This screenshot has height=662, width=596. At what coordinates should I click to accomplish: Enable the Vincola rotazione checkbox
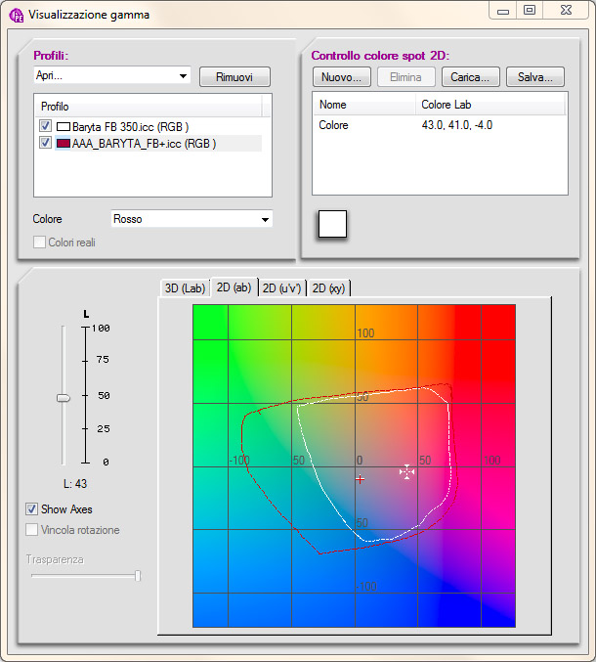click(31, 529)
